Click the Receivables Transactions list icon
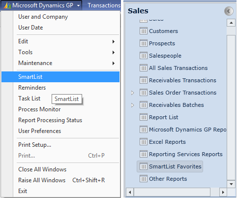This screenshot has height=198, width=237. [144, 80]
